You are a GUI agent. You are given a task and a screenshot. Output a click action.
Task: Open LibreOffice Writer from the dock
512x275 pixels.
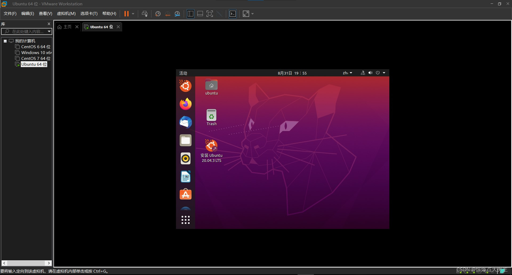point(185,177)
